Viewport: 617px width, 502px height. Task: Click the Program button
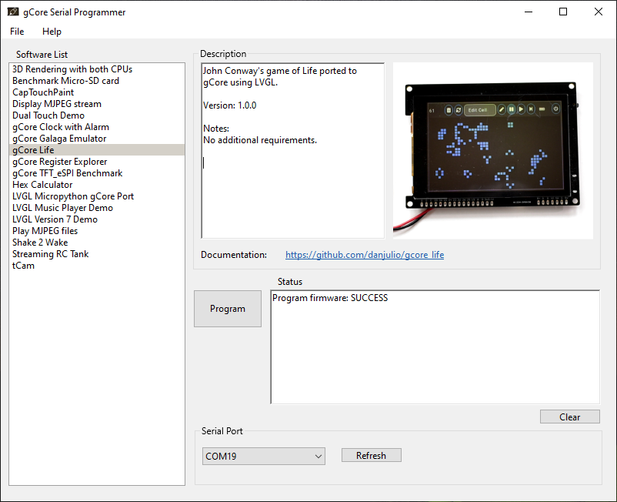pos(228,309)
